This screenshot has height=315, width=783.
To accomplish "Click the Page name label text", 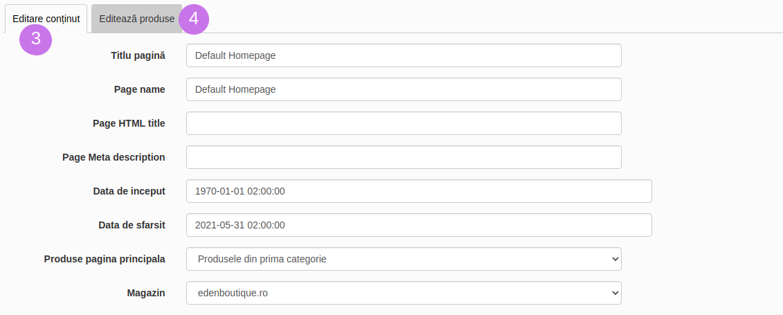I will pos(140,89).
